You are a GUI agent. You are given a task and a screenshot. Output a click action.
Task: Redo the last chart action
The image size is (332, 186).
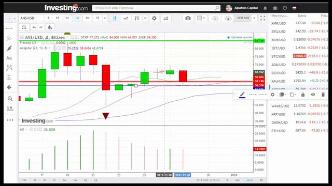[x=40, y=27]
